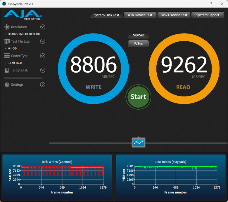Switch to AJA Device Test tab

tap(140, 15)
